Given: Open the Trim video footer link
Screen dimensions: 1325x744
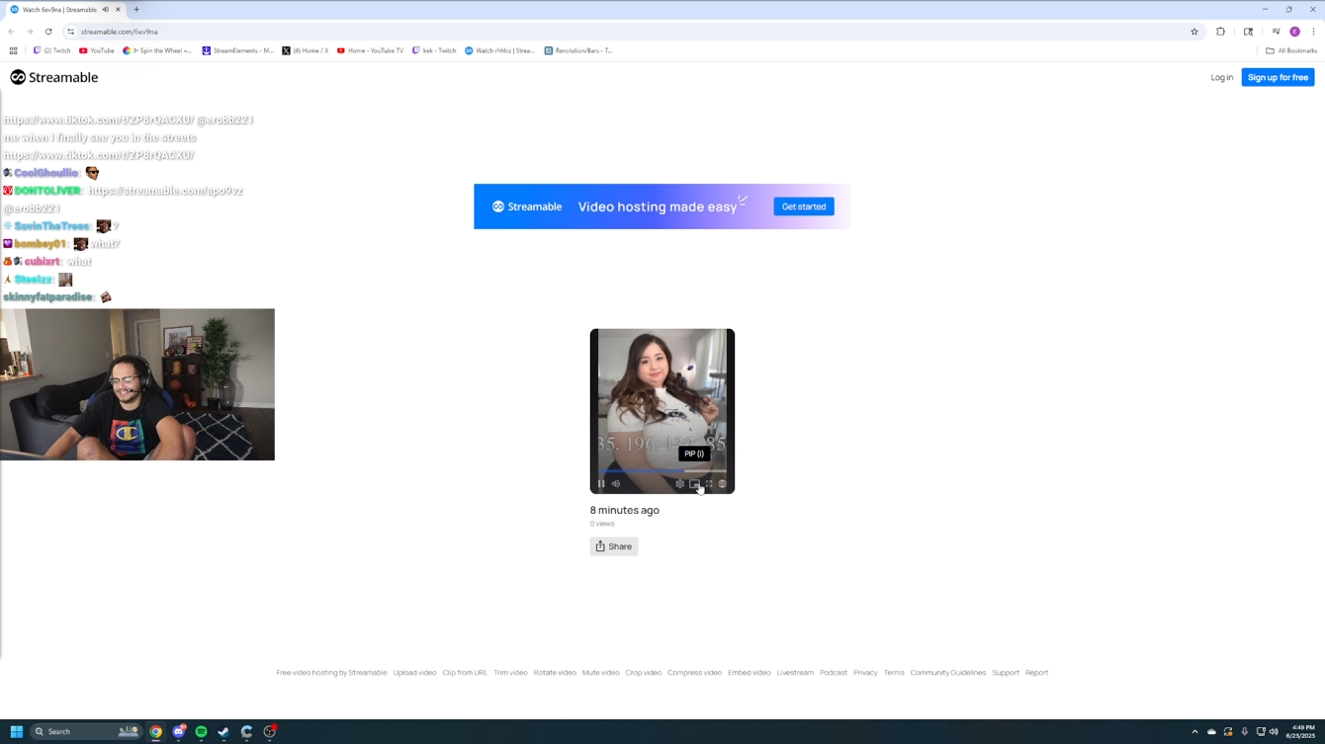Looking at the screenshot, I should [x=510, y=673].
